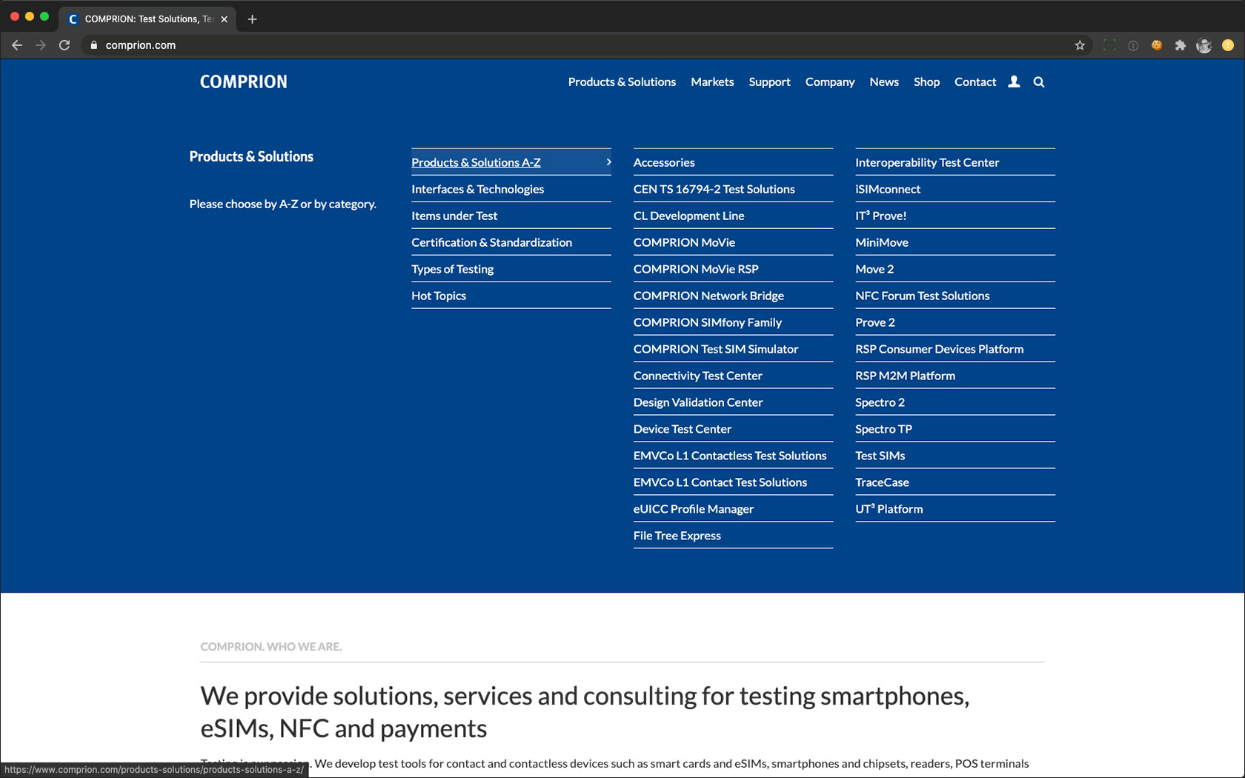Open the eUICC Profile Manager page
The width and height of the screenshot is (1245, 778).
693,509
